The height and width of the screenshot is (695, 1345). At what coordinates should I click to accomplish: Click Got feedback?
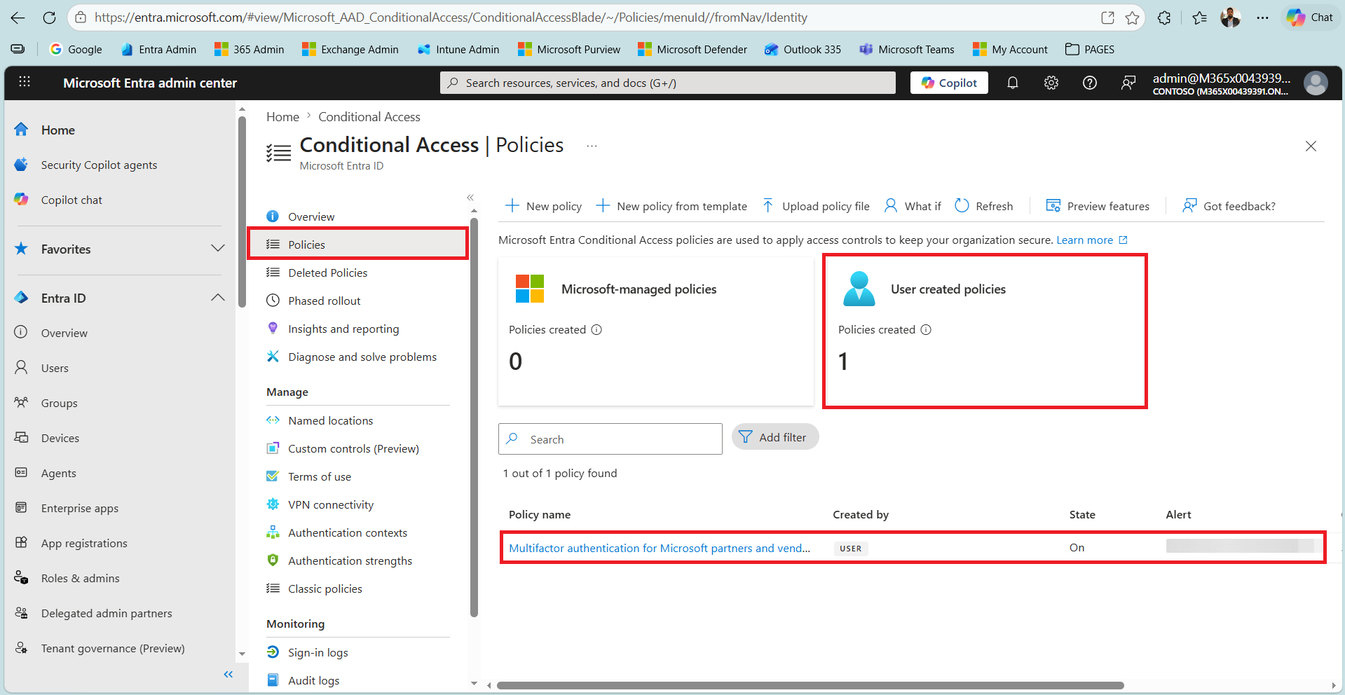(1229, 206)
